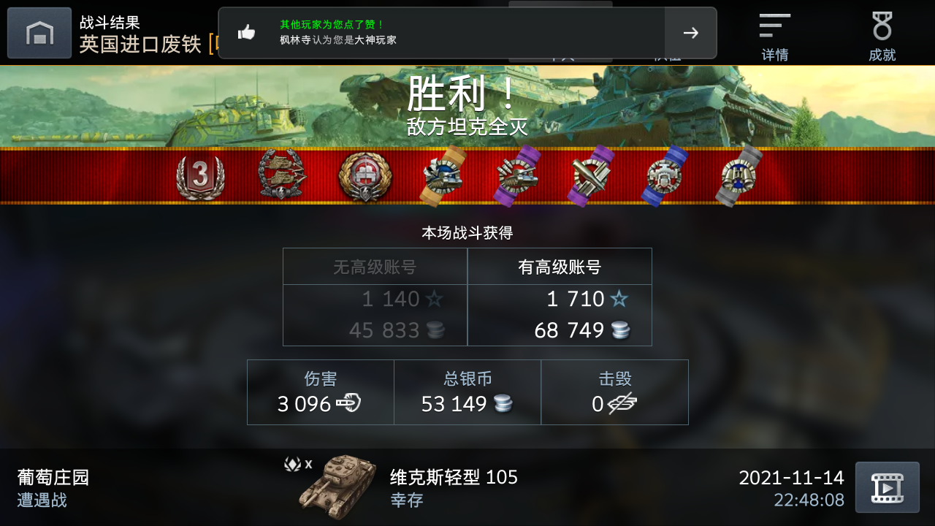
Task: Select the second purple ribbon medal
Action: (x=592, y=175)
